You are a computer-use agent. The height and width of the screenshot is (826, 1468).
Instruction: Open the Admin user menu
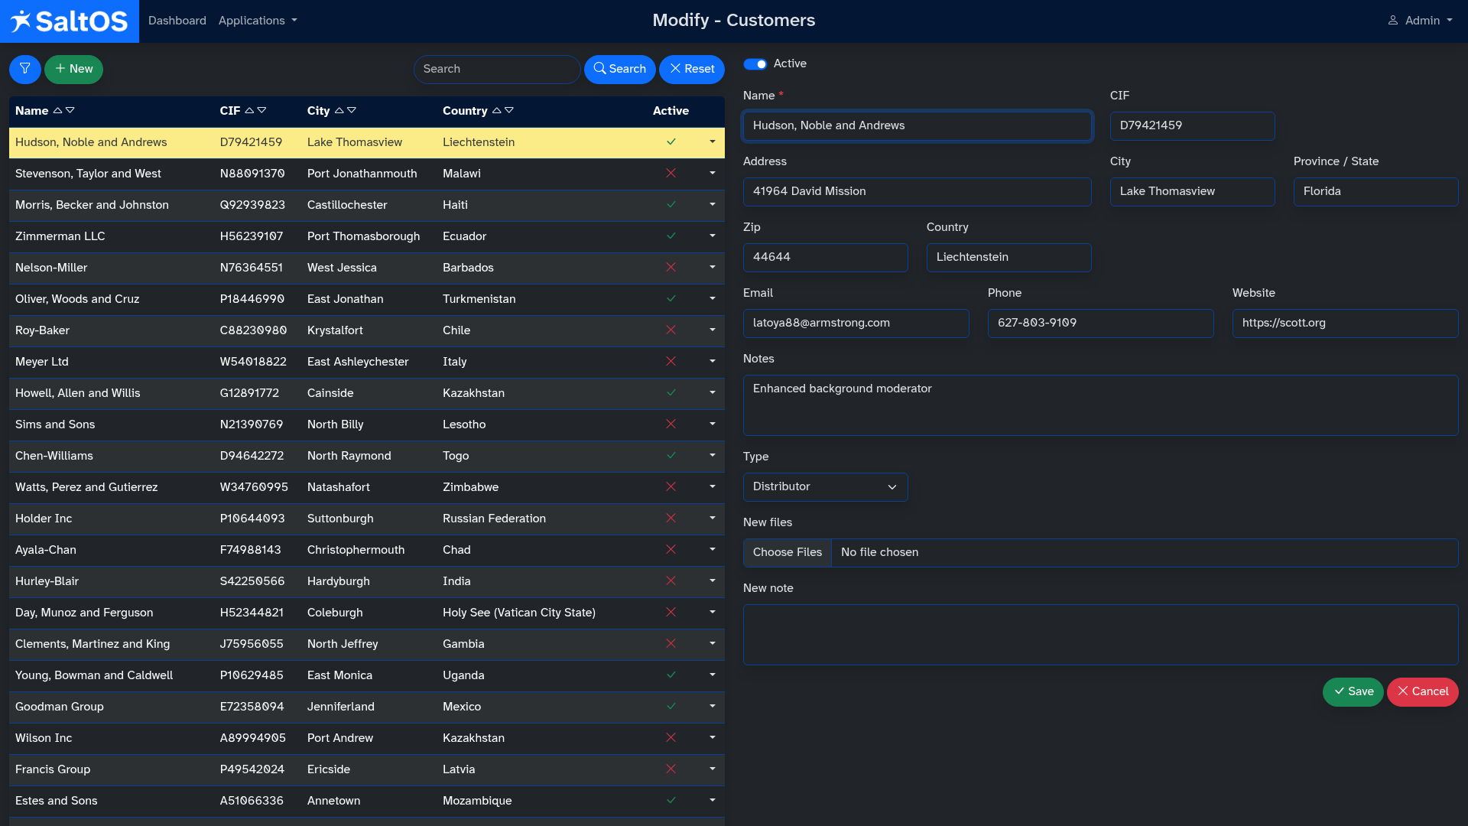(1421, 21)
